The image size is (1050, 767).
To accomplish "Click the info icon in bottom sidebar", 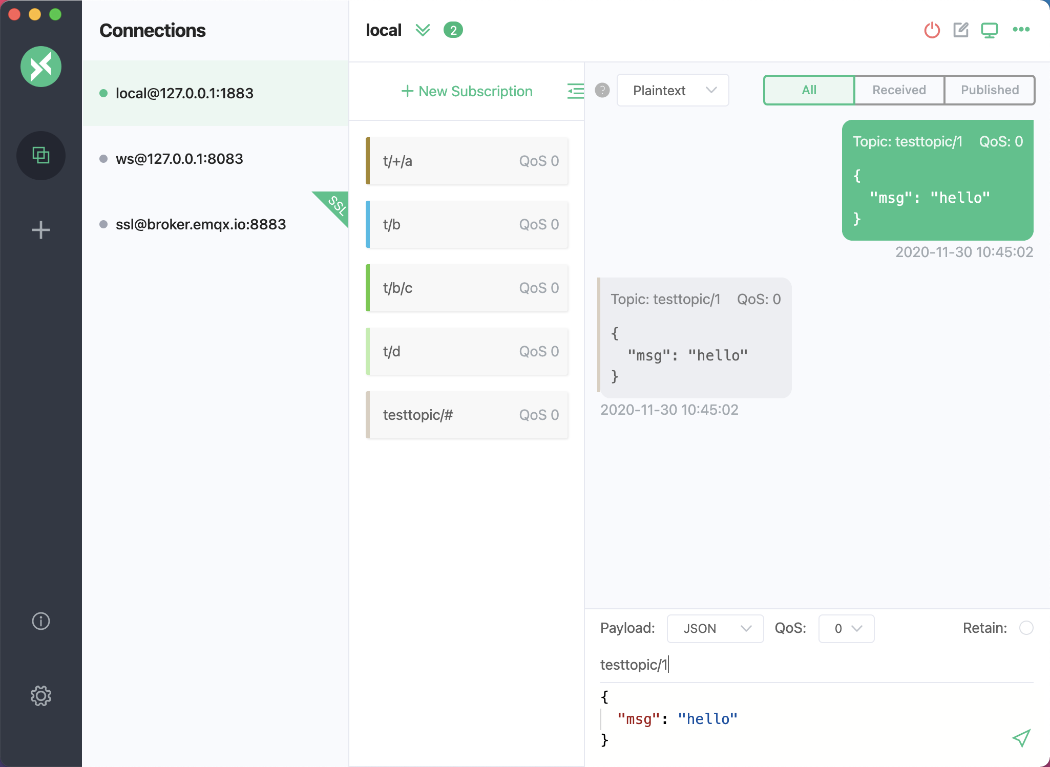I will click(41, 620).
